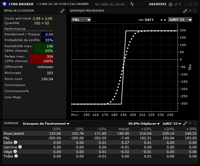Click the Lynx Broker globe logo icon

pyautogui.click(x=5, y=4)
